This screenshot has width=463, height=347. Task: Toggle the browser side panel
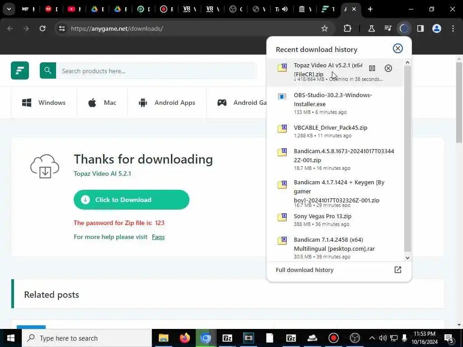(420, 28)
